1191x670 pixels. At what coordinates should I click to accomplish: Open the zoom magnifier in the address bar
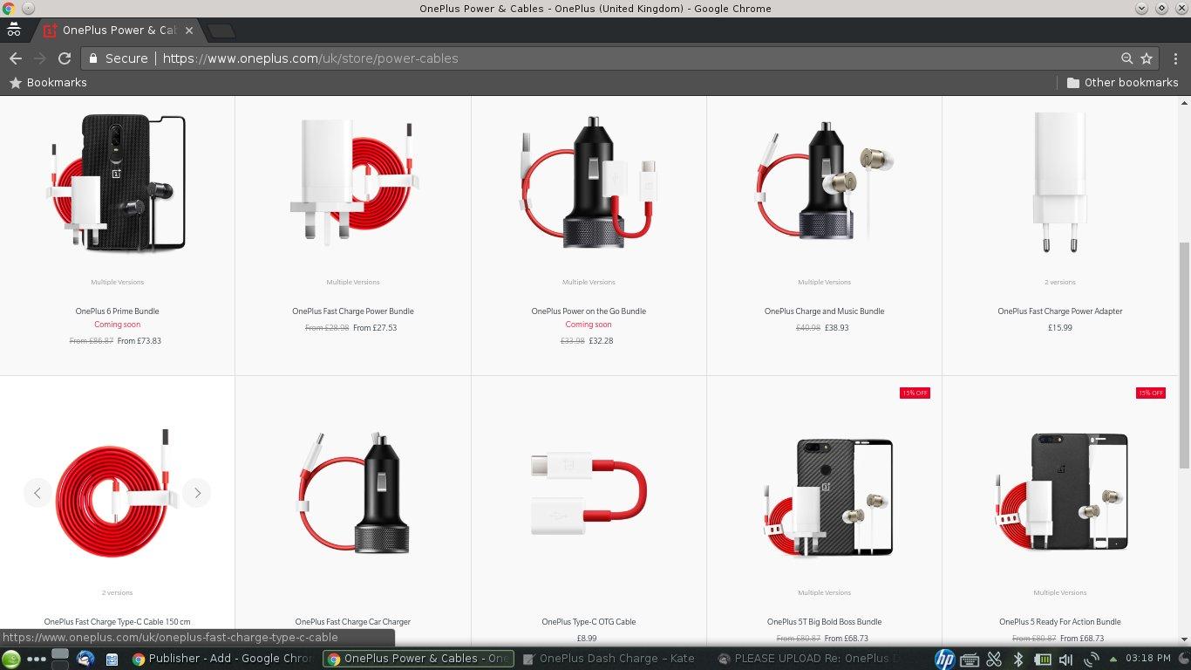click(1126, 58)
